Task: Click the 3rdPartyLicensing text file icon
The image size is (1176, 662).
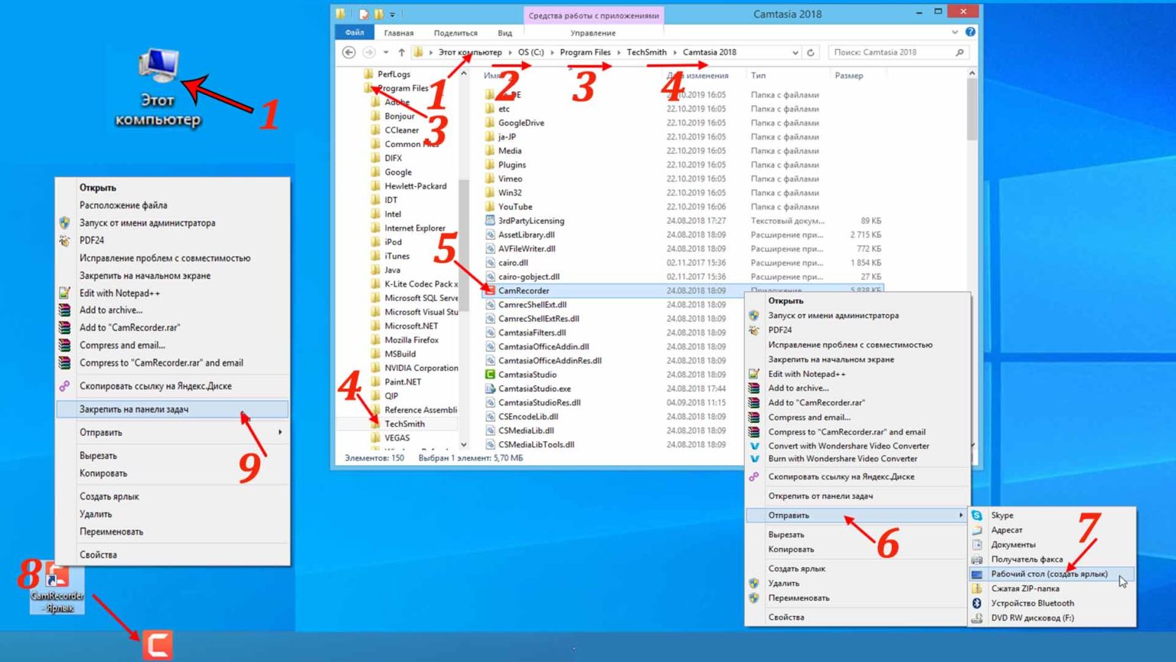Action: 490,221
